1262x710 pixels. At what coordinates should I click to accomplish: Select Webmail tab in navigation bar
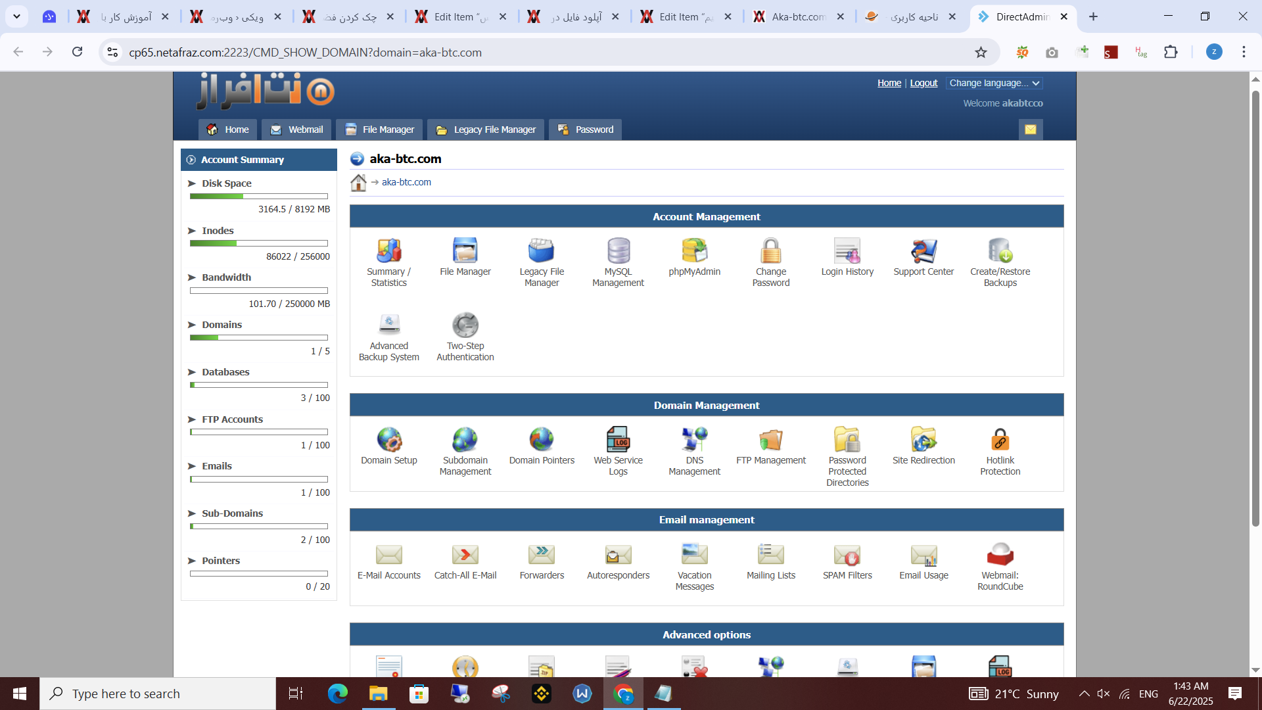(297, 130)
